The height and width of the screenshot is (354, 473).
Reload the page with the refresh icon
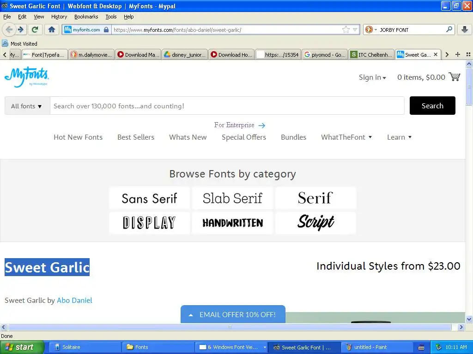pos(35,29)
